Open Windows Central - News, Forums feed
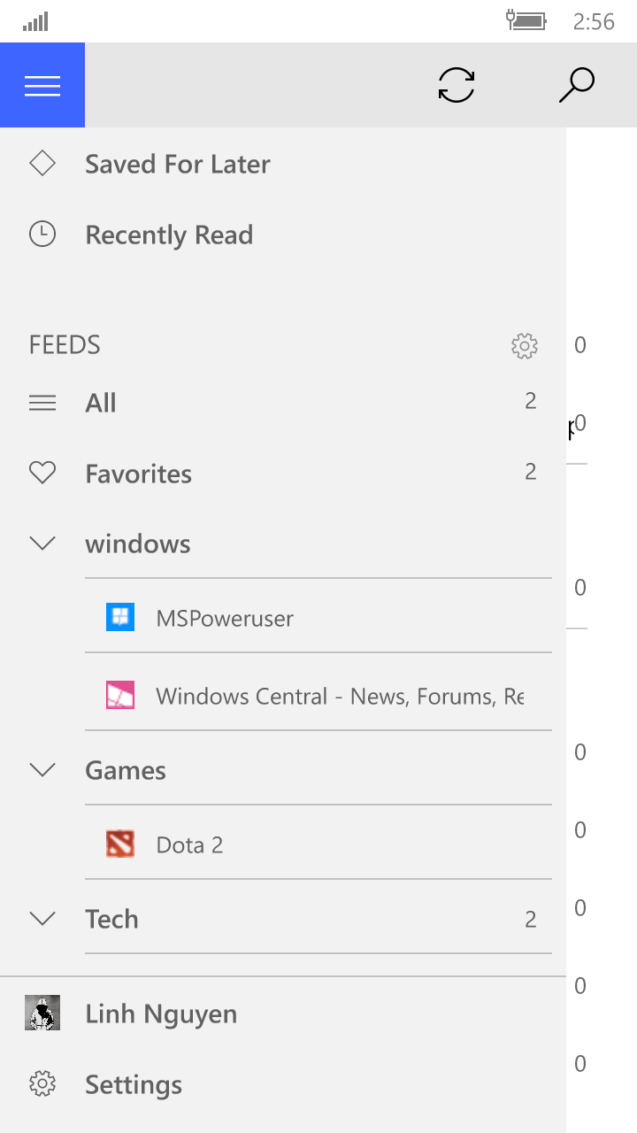Image resolution: width=637 pixels, height=1133 pixels. tap(340, 697)
